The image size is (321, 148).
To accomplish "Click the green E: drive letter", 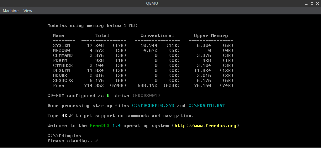I will coord(109,95).
